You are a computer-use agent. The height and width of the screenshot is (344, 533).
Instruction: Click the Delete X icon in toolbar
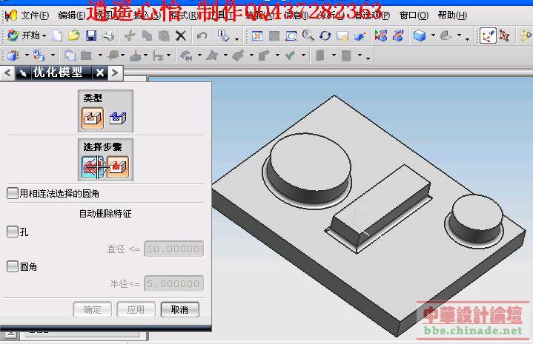(x=180, y=36)
